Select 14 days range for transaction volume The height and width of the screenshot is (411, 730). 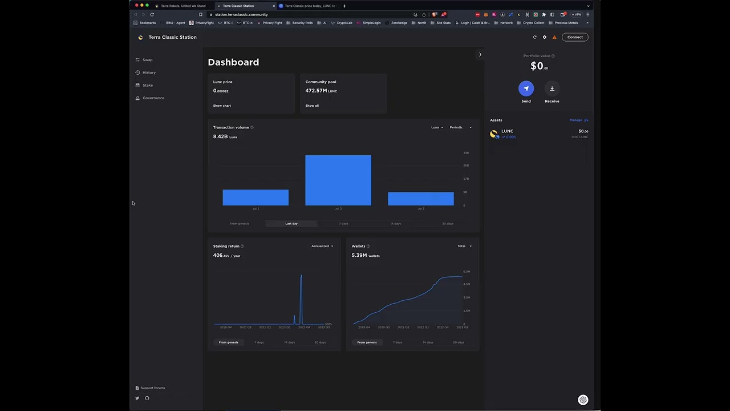[x=395, y=224]
